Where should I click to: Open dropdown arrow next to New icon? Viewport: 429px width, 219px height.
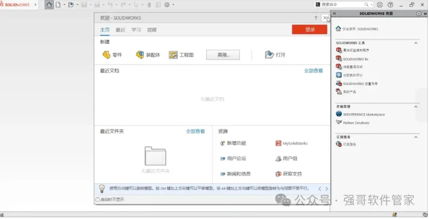coord(64,5)
